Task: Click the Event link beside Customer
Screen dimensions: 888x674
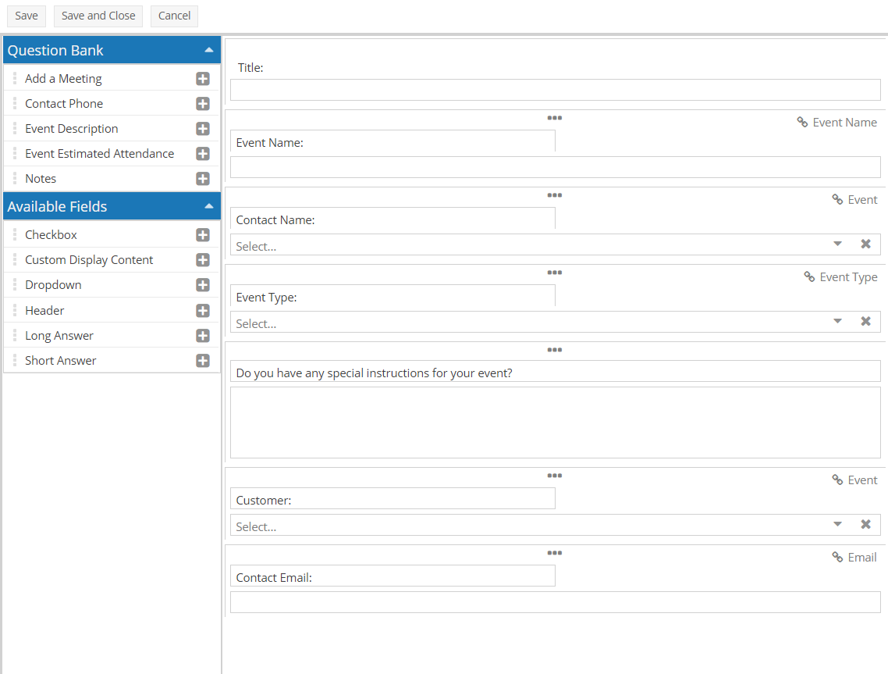Action: click(x=854, y=480)
